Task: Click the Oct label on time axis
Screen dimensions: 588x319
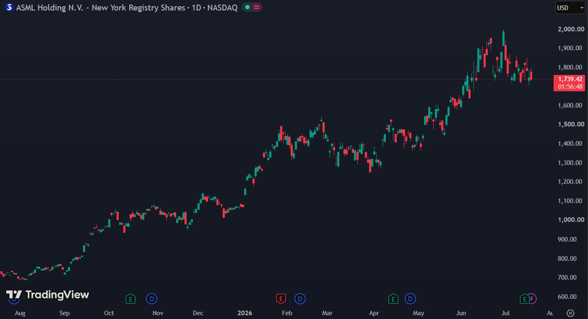Action: tap(109, 313)
